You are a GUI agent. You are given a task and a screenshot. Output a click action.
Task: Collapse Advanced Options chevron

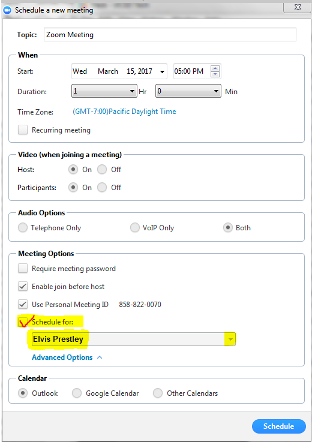100,357
